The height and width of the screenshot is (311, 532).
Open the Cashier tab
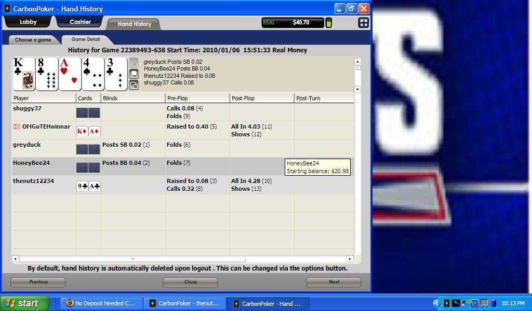click(x=80, y=22)
